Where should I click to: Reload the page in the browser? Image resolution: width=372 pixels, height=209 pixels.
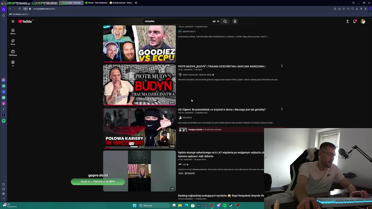tap(19, 9)
